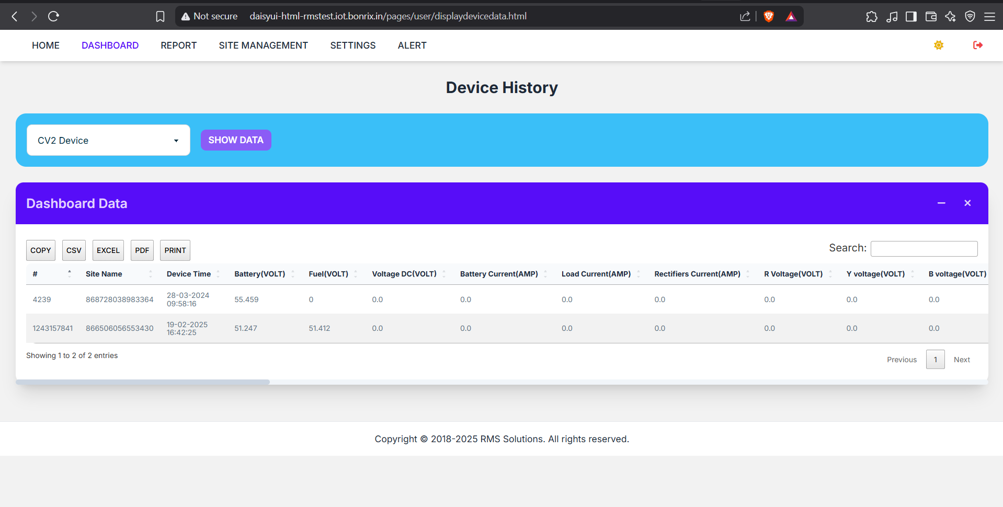This screenshot has width=1003, height=507.
Task: Open the Not secure site warning
Action: point(209,16)
